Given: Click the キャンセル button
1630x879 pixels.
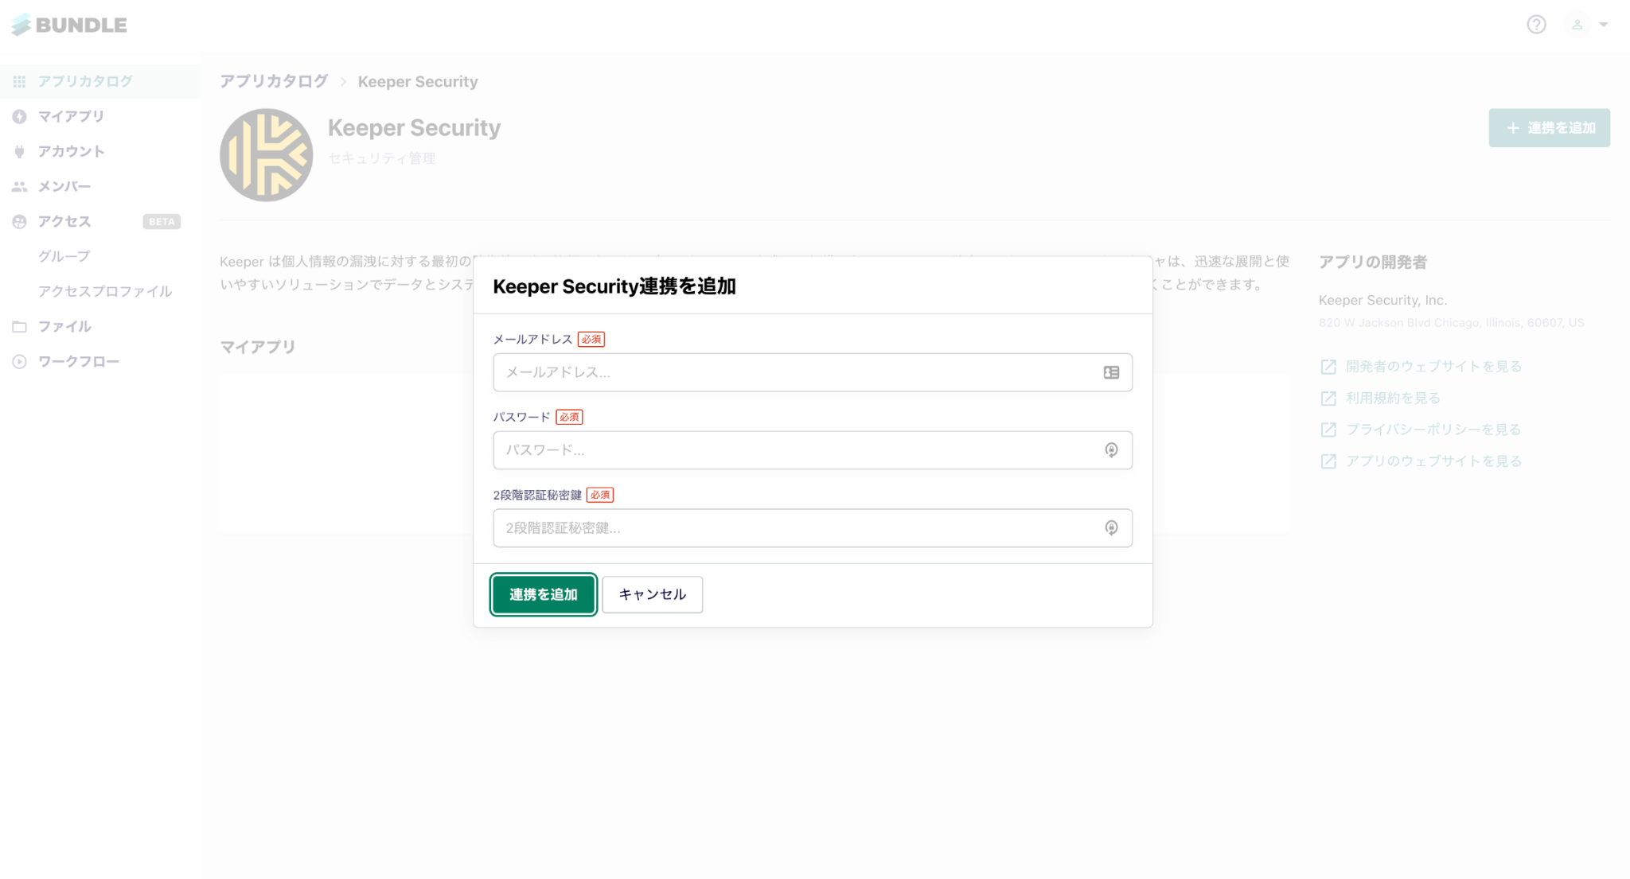Looking at the screenshot, I should pyautogui.click(x=652, y=594).
